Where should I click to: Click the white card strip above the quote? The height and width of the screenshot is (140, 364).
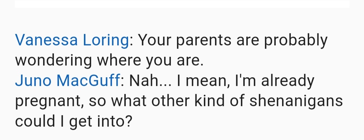click(x=182, y=4)
